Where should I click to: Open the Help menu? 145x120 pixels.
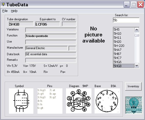tap(14, 11)
